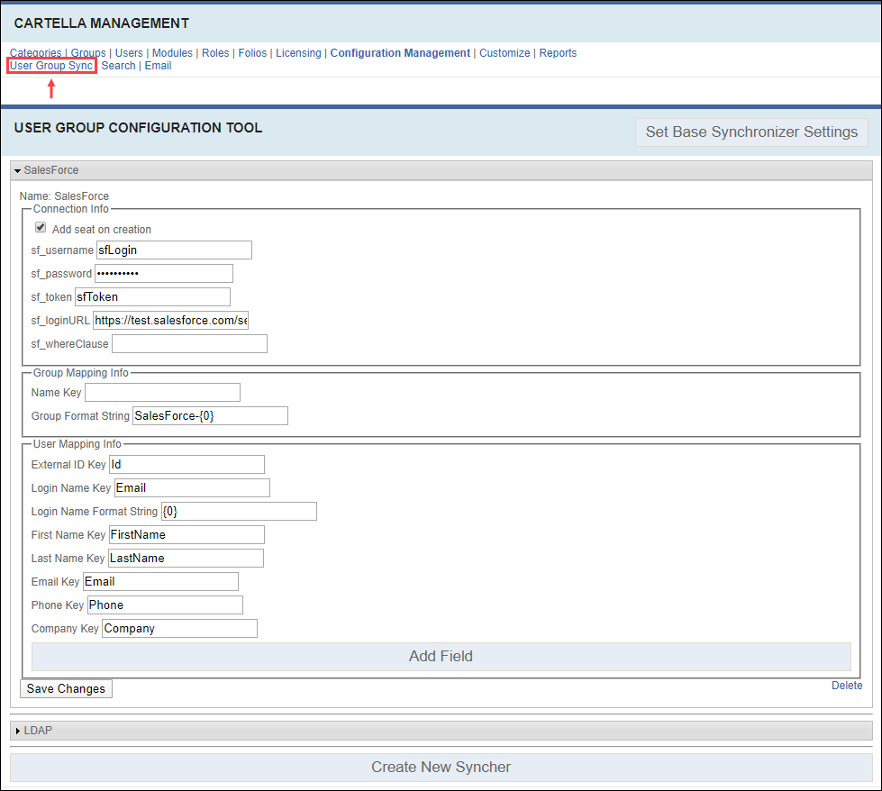Expand the LDAP section
The width and height of the screenshot is (882, 791).
[x=441, y=731]
